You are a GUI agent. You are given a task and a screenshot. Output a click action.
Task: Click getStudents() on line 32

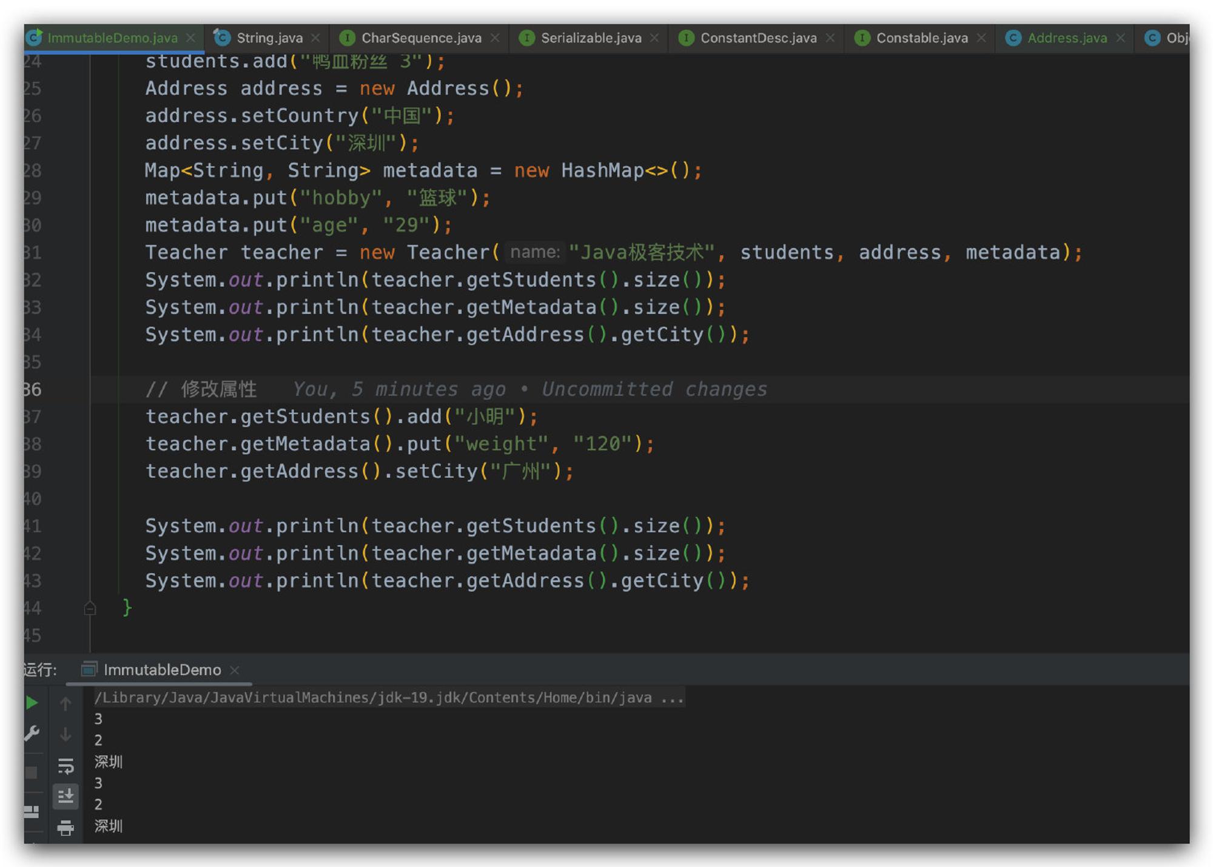[x=542, y=280]
